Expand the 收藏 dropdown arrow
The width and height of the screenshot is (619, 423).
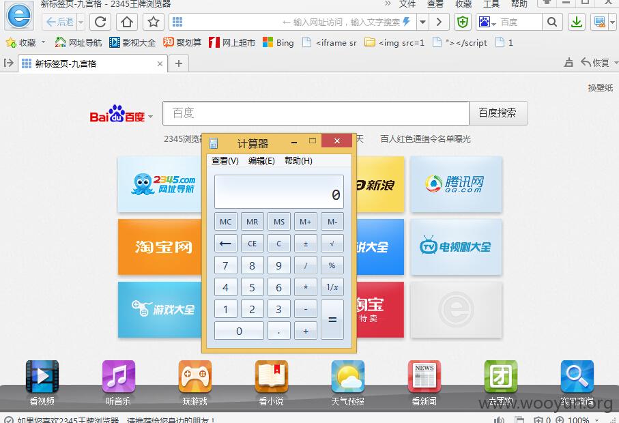click(44, 42)
